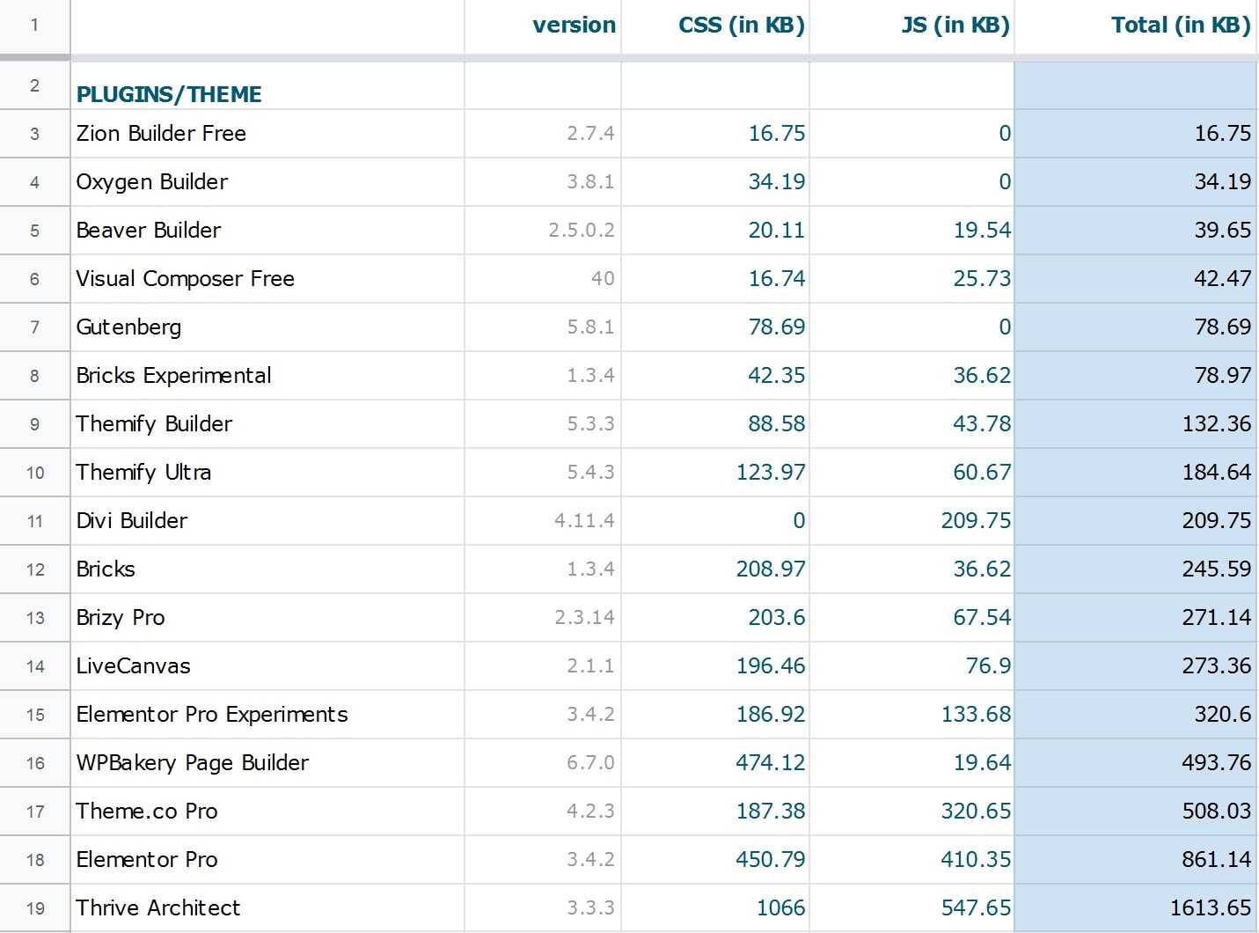Select the version cell '6.7.0'

pos(543,763)
